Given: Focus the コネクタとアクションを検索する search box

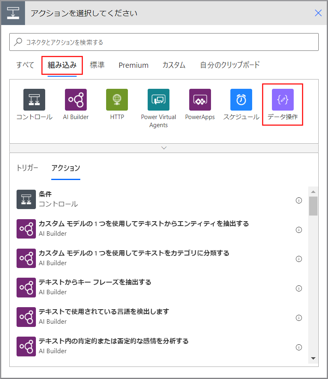Looking at the screenshot, I should tap(164, 42).
